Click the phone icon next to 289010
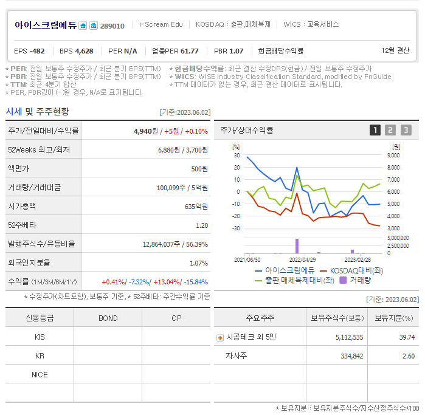The image size is (425, 415). pos(94,26)
